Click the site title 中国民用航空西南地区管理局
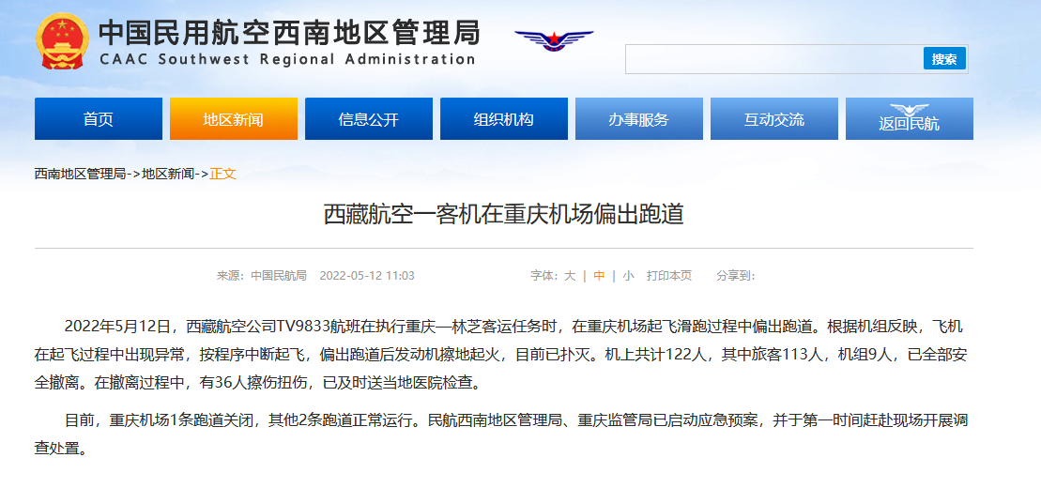This screenshot has width=1041, height=488. pyautogui.click(x=289, y=32)
